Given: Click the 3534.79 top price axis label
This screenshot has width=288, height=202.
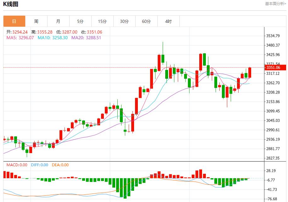Looking at the screenshot, I should tap(273, 36).
